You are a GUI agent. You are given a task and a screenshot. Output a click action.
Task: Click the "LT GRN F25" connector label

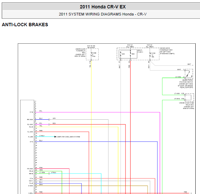point(179,93)
